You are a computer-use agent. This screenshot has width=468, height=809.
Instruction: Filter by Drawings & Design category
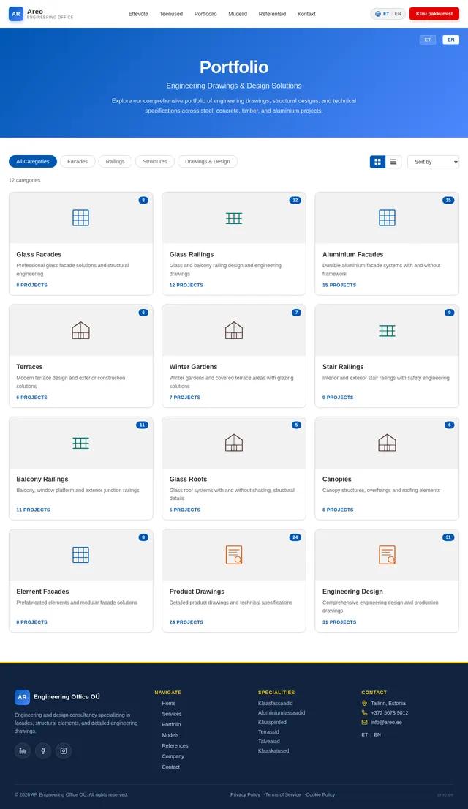[207, 162]
